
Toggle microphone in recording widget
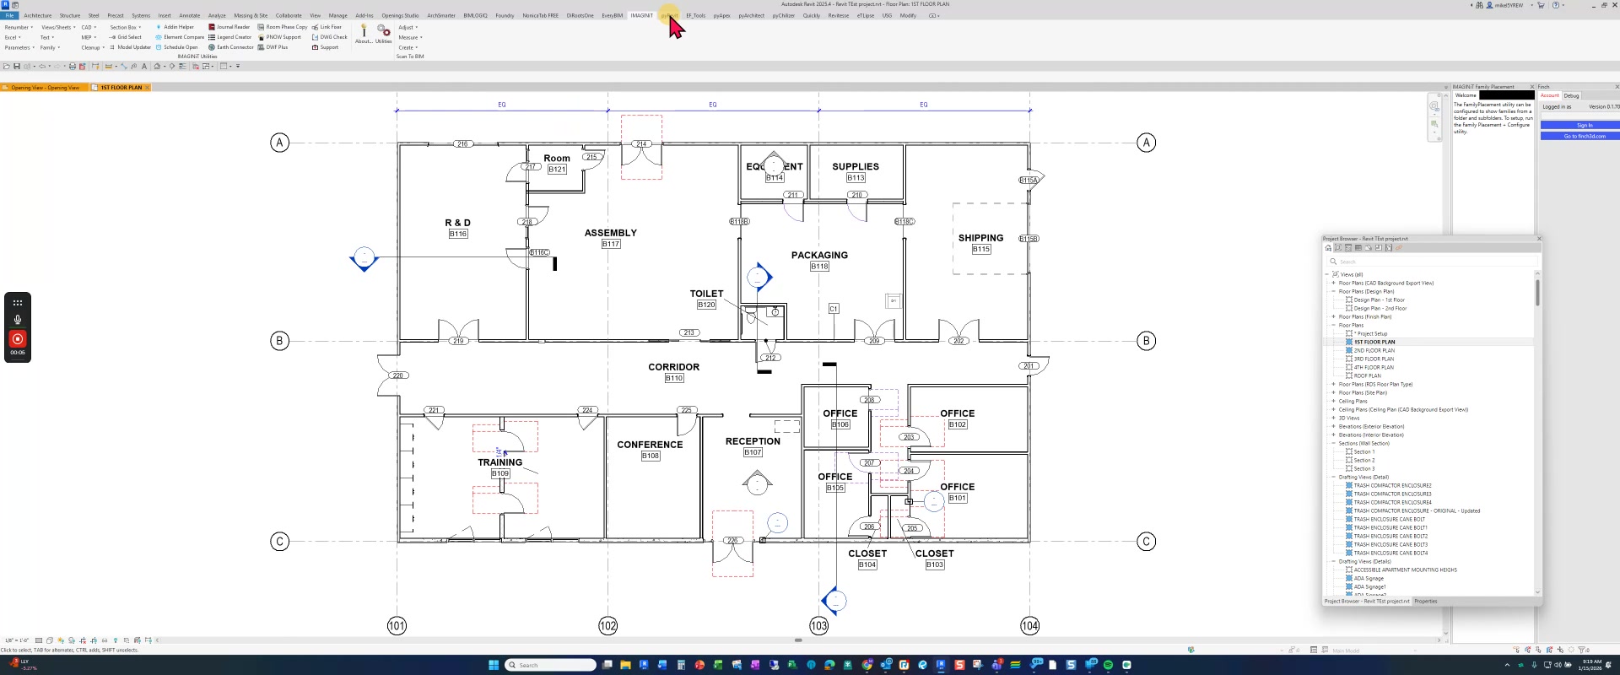point(18,320)
